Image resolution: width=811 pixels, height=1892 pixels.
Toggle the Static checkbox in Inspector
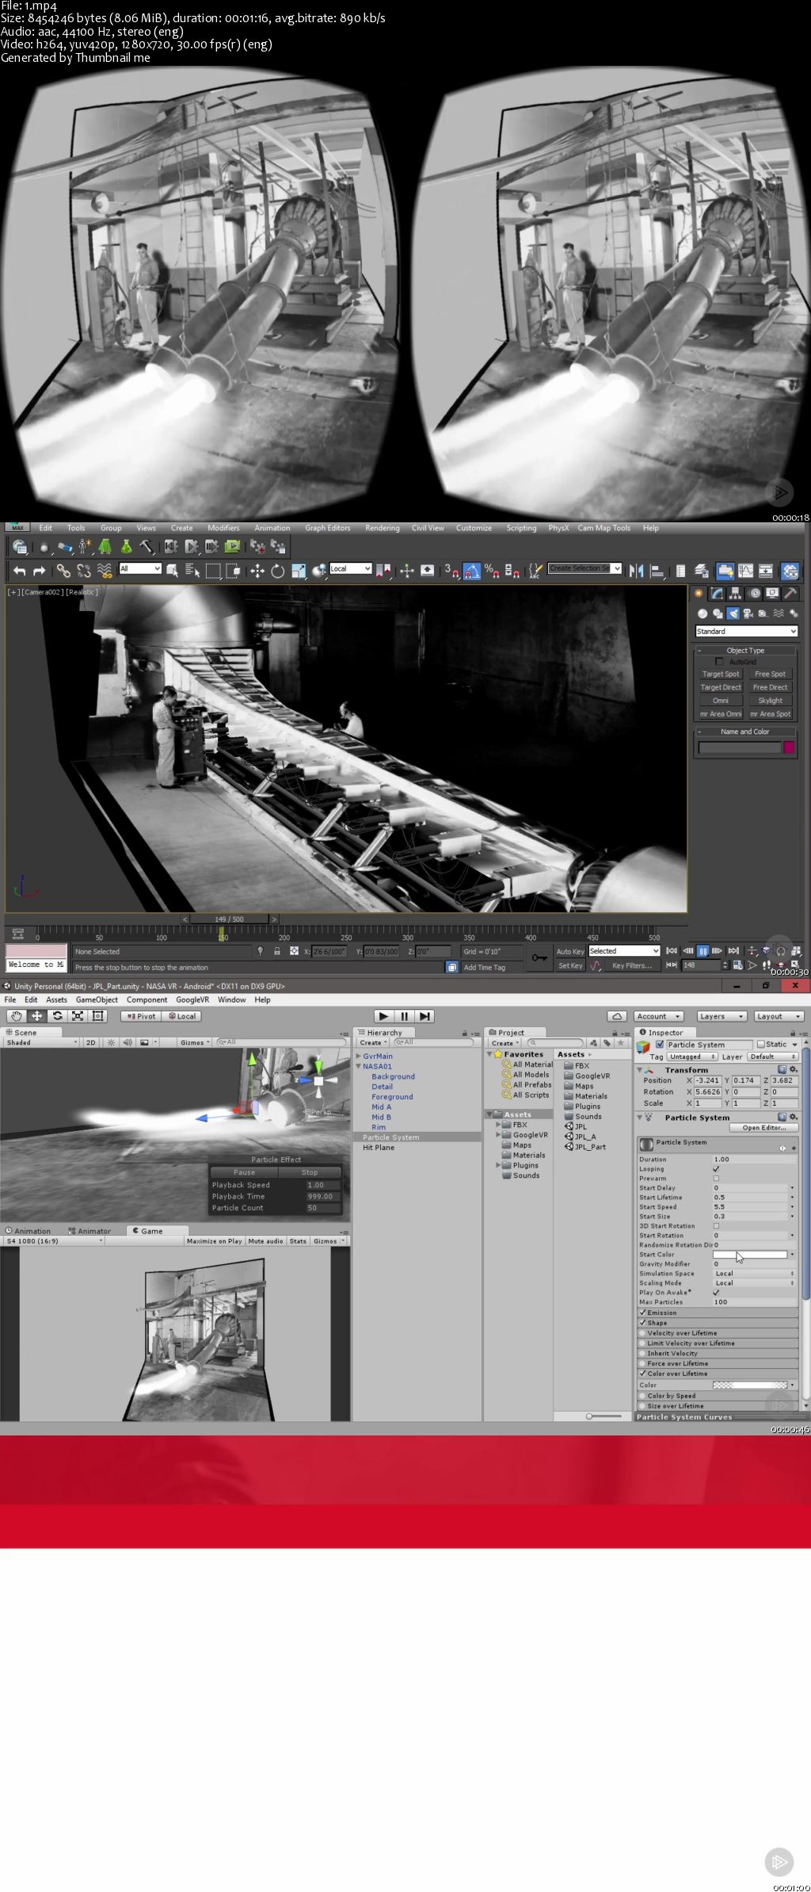coord(761,1044)
